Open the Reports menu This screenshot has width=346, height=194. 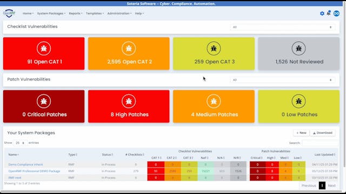[76, 13]
